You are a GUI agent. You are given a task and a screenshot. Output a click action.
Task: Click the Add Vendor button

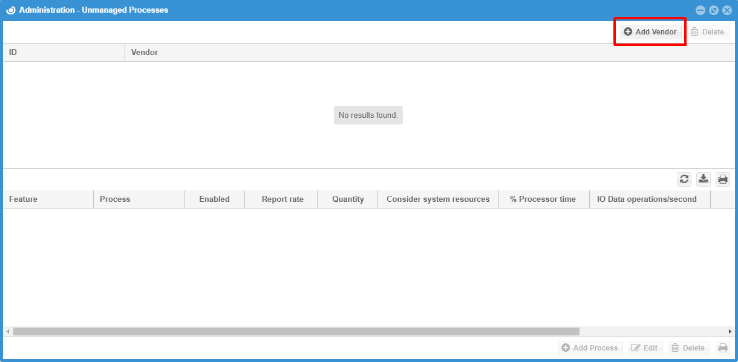[x=650, y=32]
